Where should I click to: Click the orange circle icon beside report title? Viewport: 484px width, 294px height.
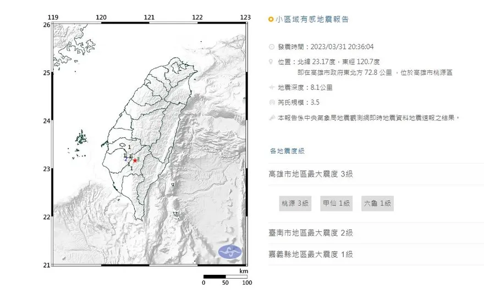click(x=271, y=19)
